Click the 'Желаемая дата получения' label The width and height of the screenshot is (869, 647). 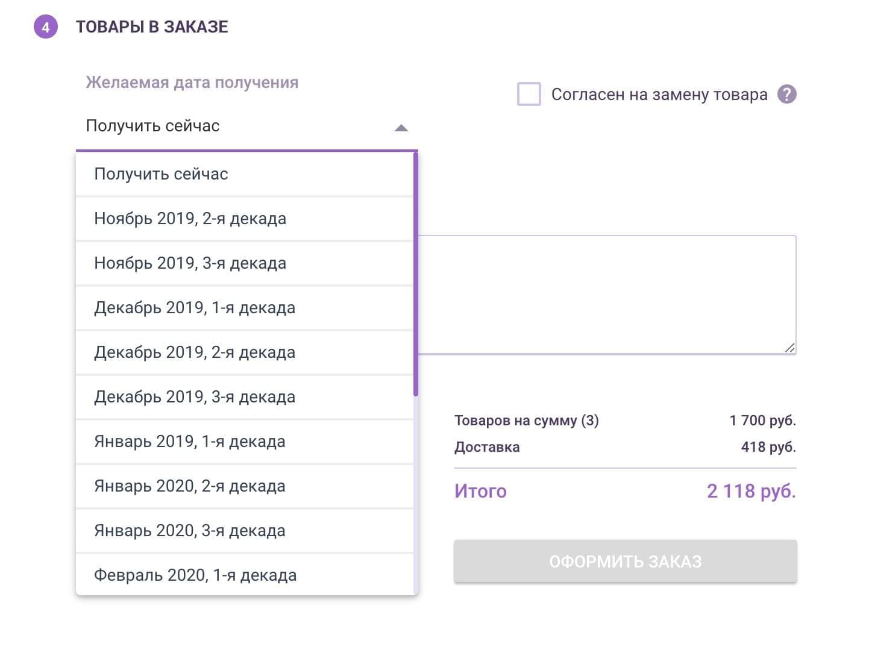(192, 83)
